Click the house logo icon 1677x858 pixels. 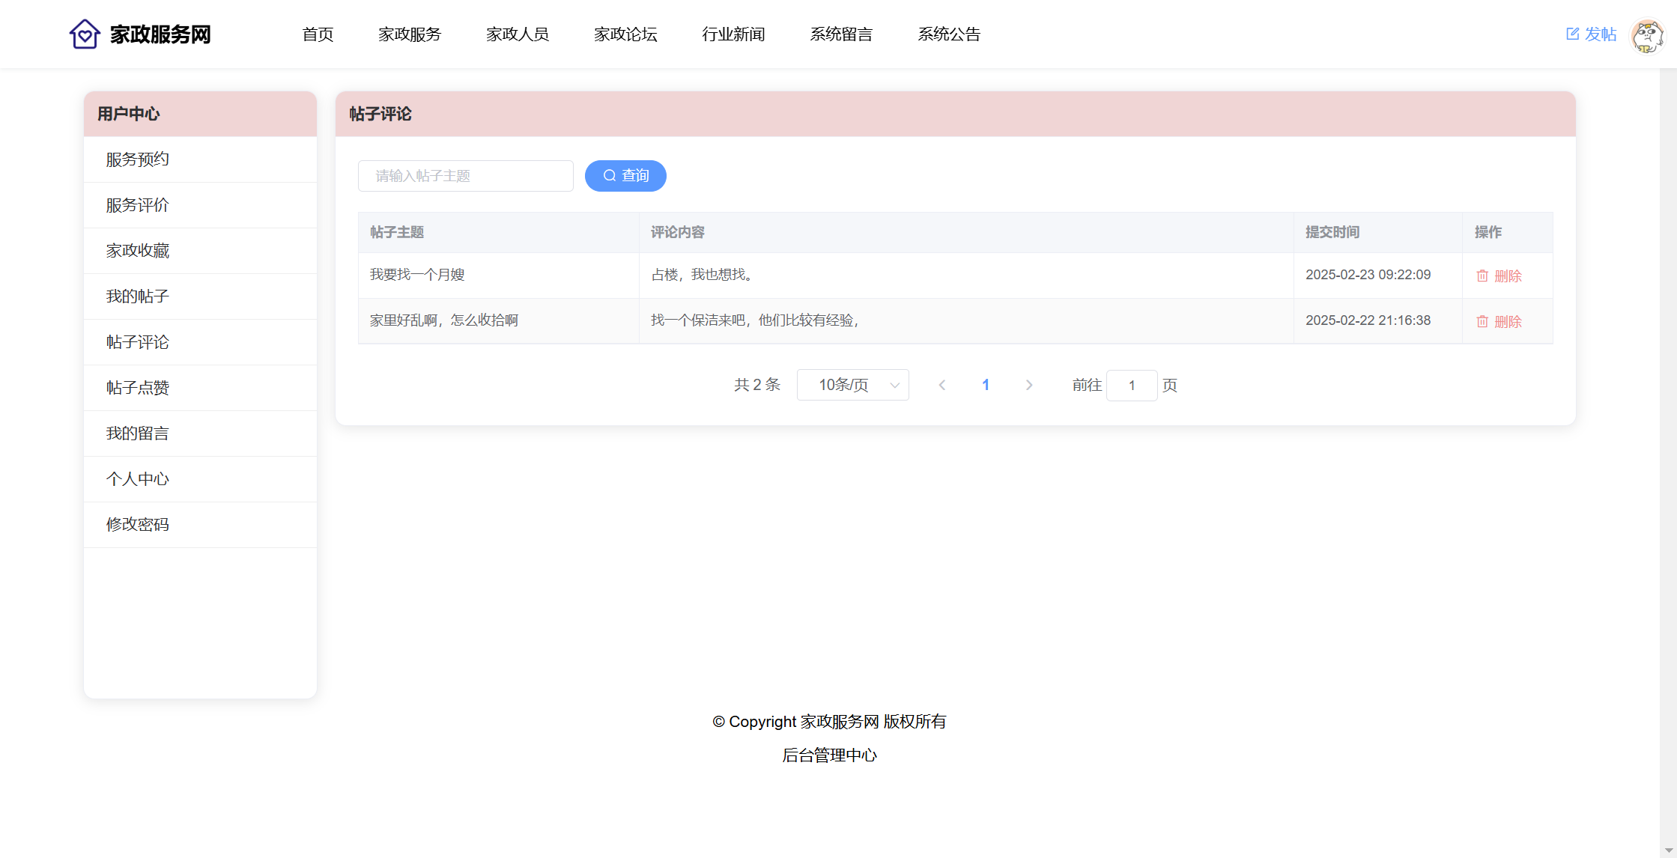click(x=85, y=34)
